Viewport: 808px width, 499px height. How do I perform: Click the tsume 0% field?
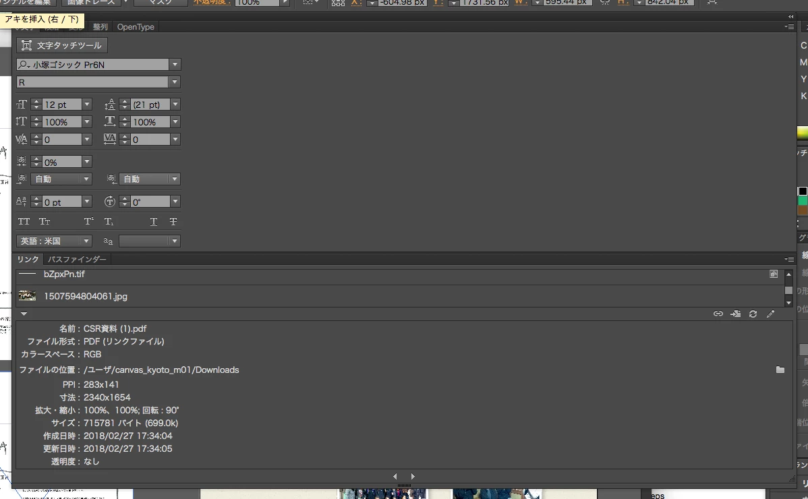(62, 163)
